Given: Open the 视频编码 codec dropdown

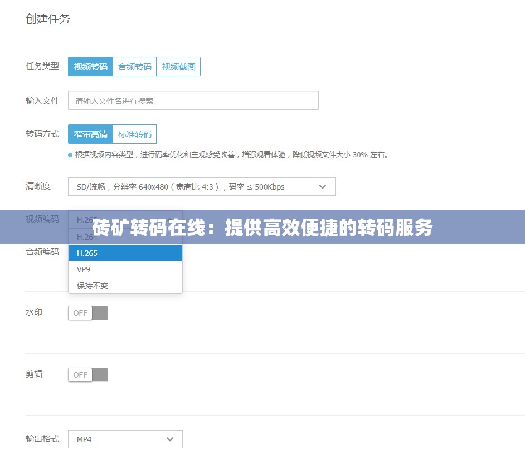Looking at the screenshot, I should [x=125, y=219].
